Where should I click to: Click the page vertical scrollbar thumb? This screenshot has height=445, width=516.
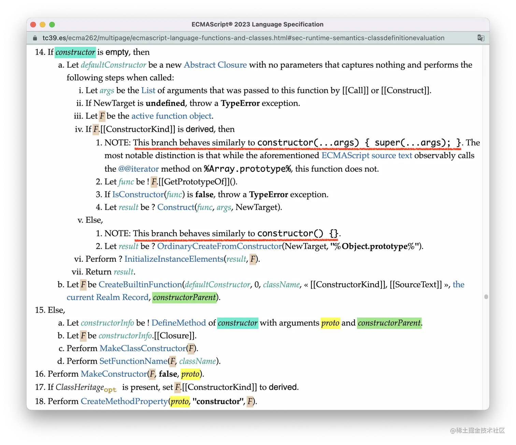point(486,297)
